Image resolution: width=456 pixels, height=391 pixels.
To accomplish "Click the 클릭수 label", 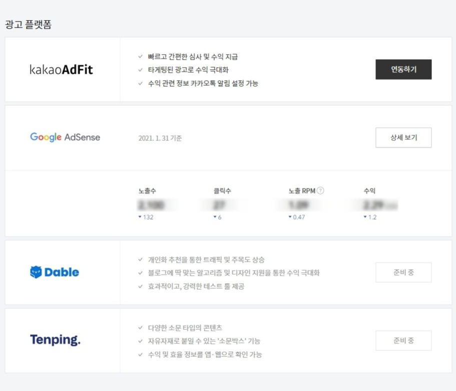I will (x=222, y=190).
